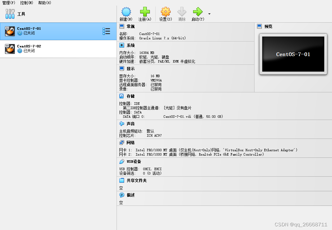
Task: Click the memory value 16384 MB
Action: (x=147, y=53)
